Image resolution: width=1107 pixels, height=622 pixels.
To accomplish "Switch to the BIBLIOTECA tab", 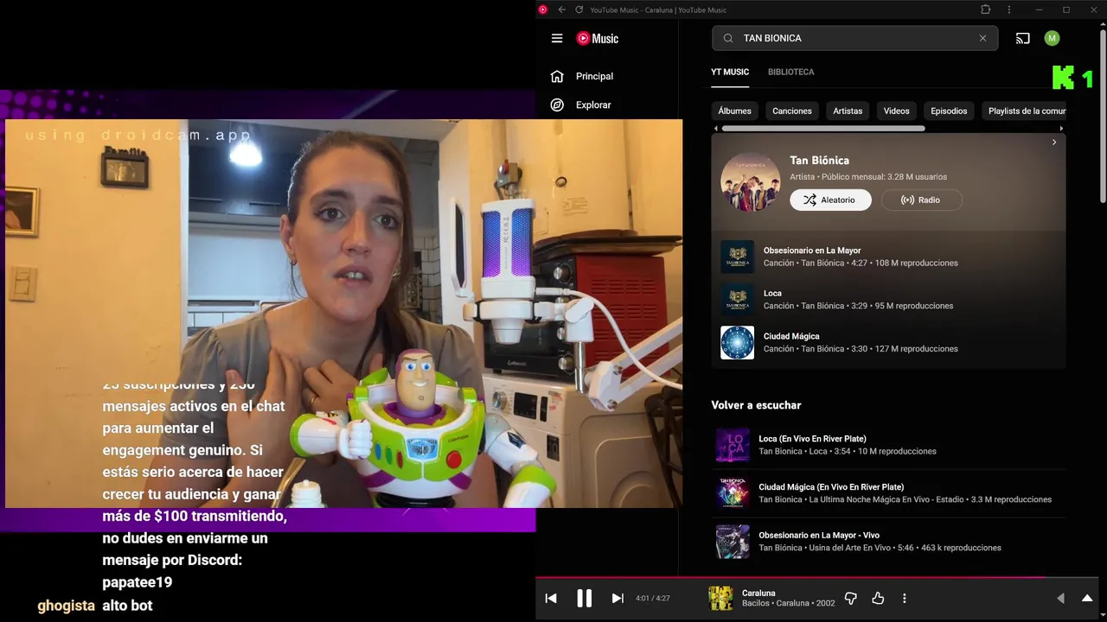I will coord(790,72).
